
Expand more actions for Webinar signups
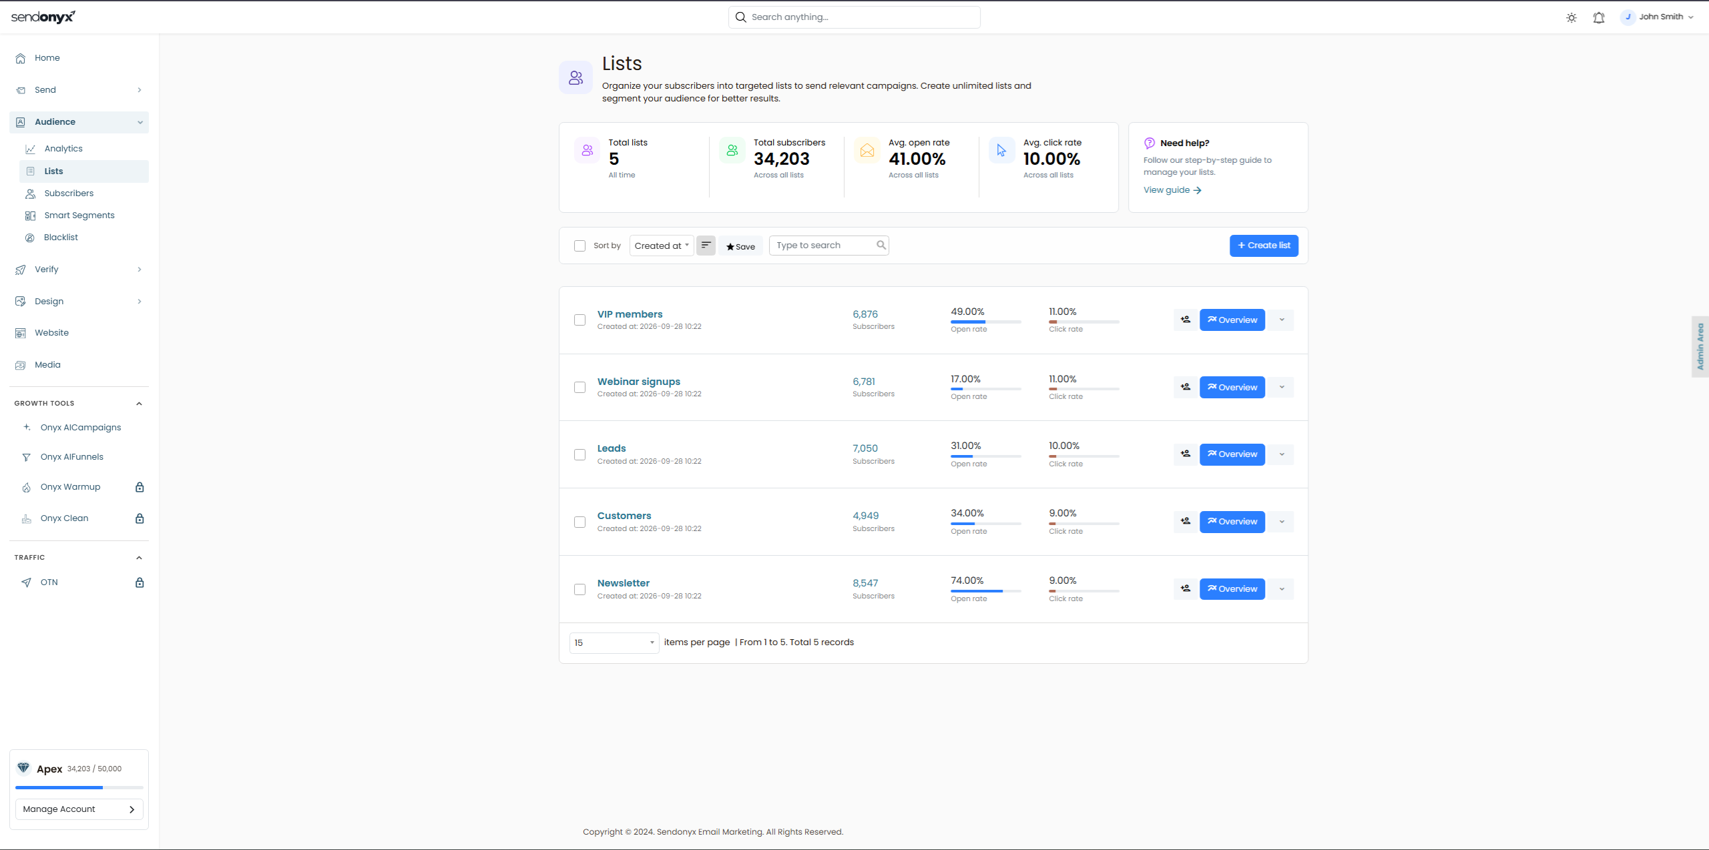point(1282,387)
